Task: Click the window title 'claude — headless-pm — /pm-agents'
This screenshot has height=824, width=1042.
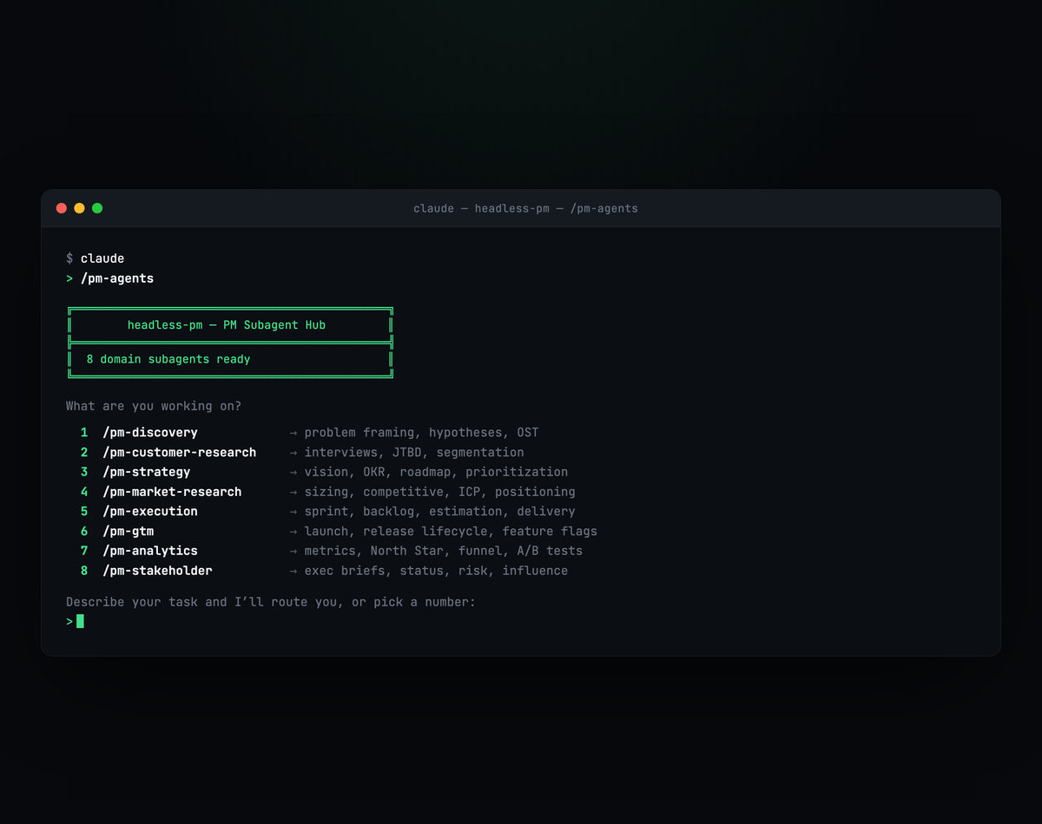Action: click(525, 208)
